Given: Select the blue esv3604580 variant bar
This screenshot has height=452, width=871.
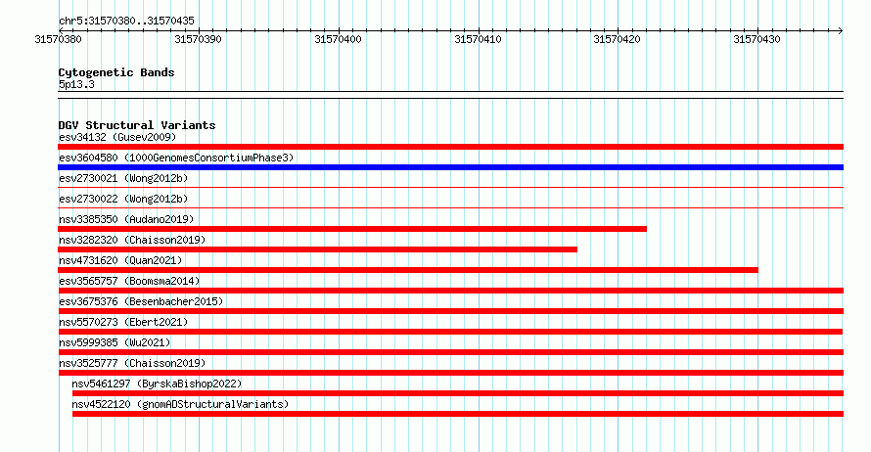Looking at the screenshot, I should click(450, 167).
